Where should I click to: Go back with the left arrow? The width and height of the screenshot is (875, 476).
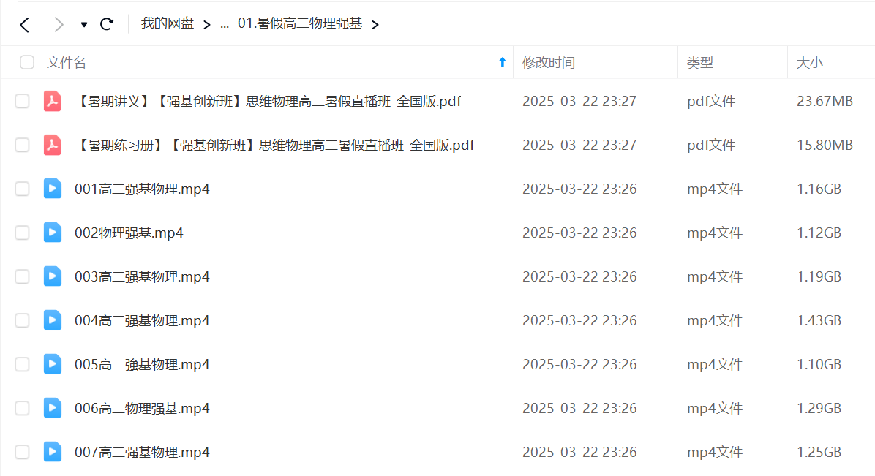25,25
